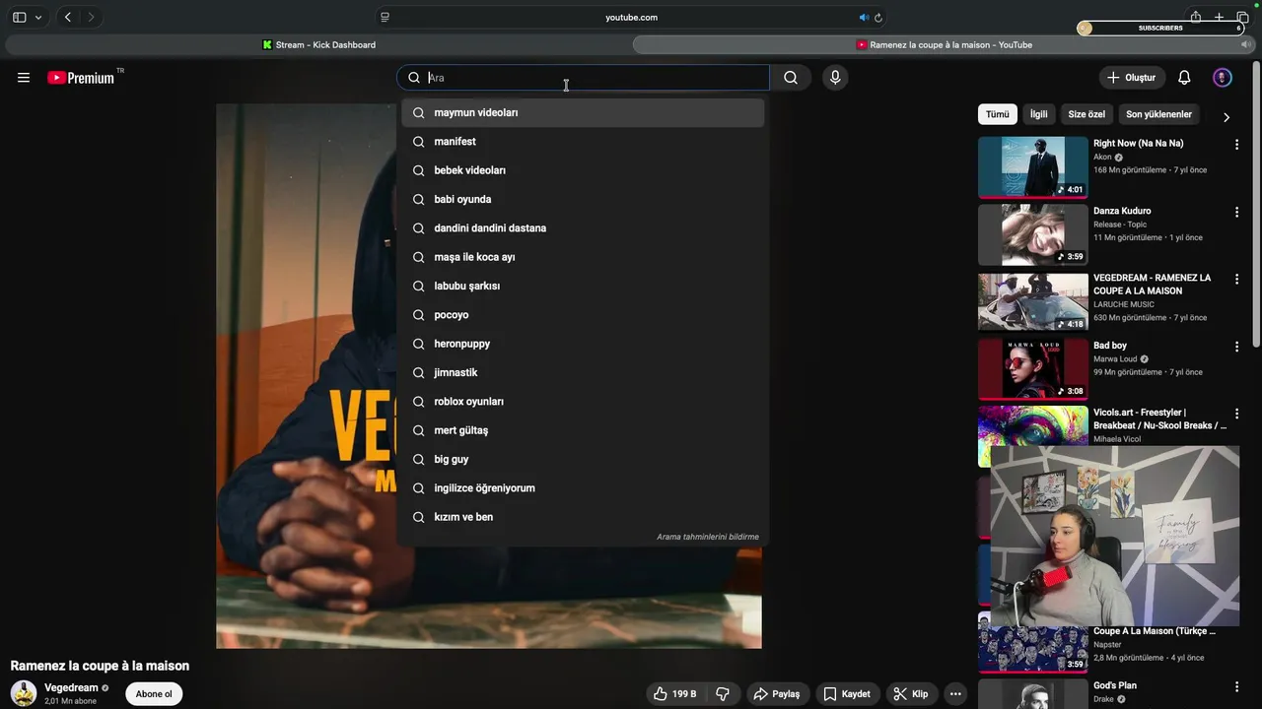This screenshot has height=709, width=1262.
Task: Open the Vegedream channel avatar
Action: 24,693
